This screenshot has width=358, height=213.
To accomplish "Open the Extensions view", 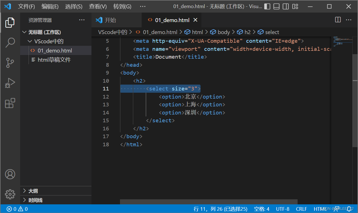I will point(10,103).
